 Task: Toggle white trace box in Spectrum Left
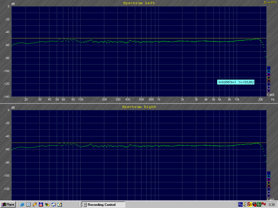pyautogui.click(x=269, y=87)
